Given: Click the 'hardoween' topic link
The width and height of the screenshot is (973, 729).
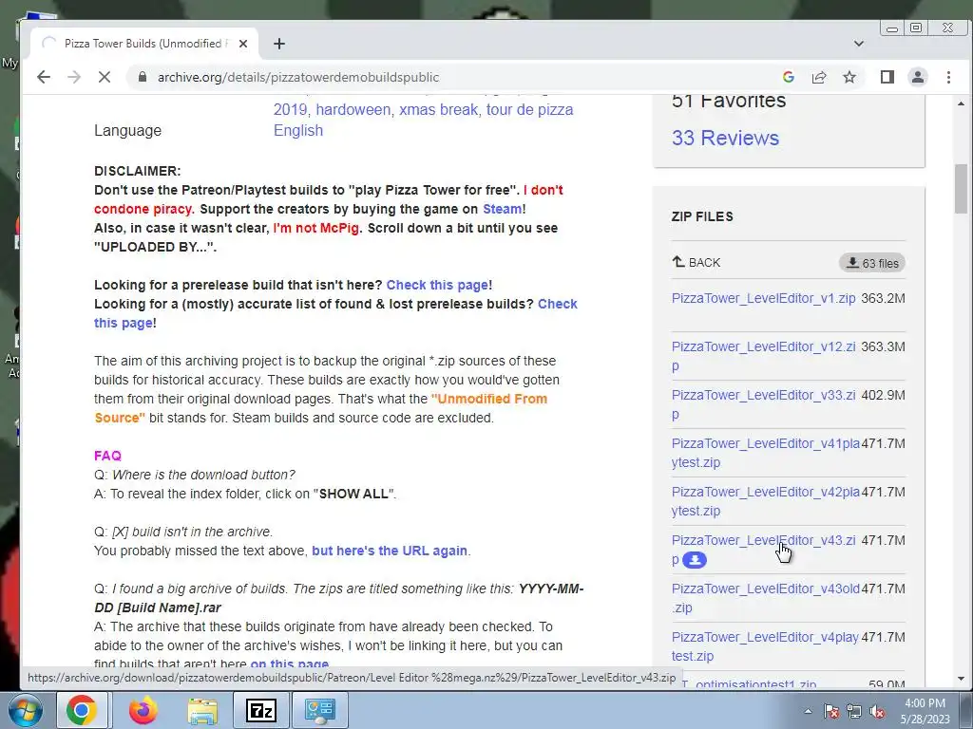Looking at the screenshot, I should pos(353,110).
